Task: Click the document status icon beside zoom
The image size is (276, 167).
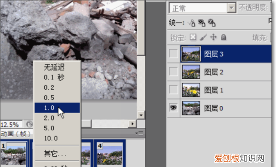Action: pyautogui.click(x=29, y=124)
